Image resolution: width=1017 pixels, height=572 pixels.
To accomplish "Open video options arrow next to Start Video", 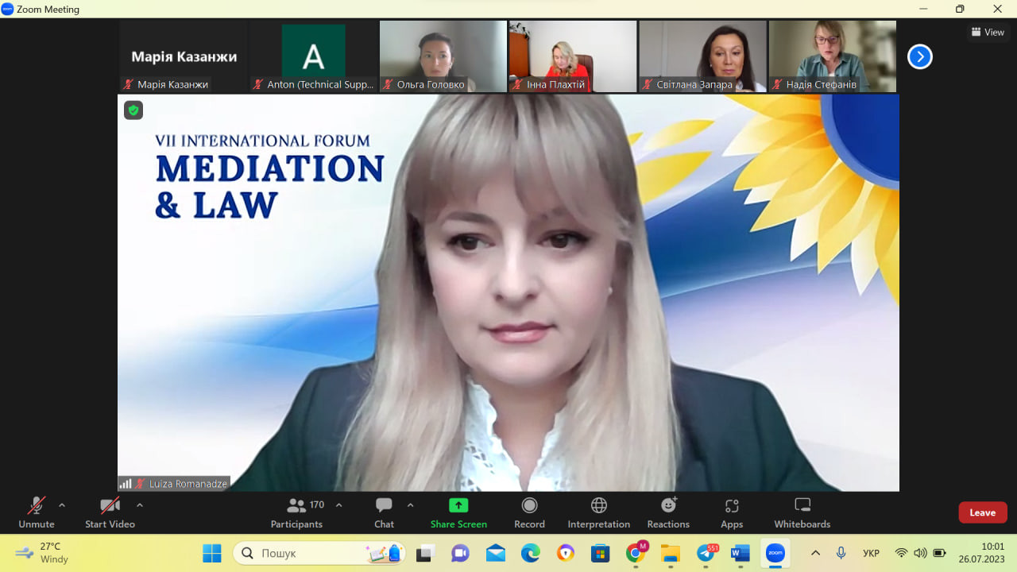I will [140, 505].
